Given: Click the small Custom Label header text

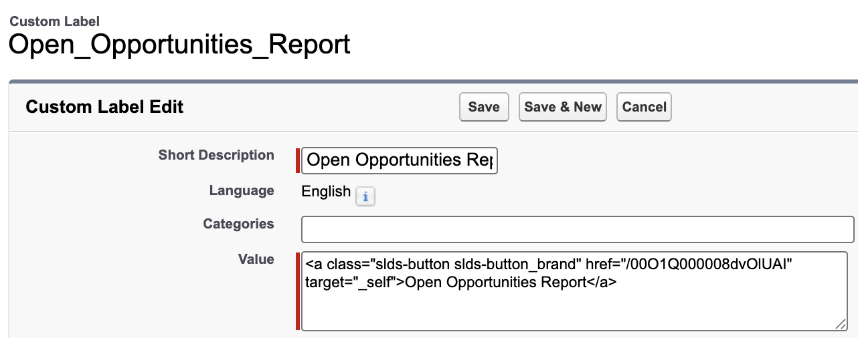Looking at the screenshot, I should pos(55,21).
